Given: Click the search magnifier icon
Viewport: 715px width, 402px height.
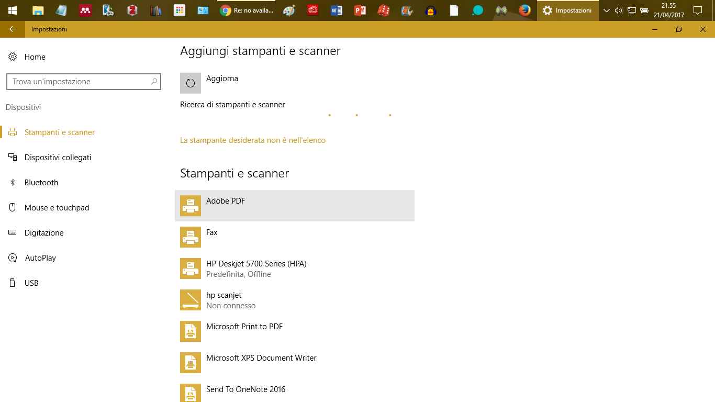Looking at the screenshot, I should [x=154, y=82].
